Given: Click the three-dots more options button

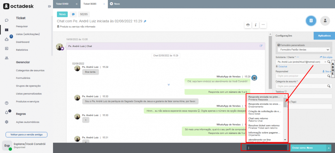Looking at the screenshot, I should click(263, 25).
